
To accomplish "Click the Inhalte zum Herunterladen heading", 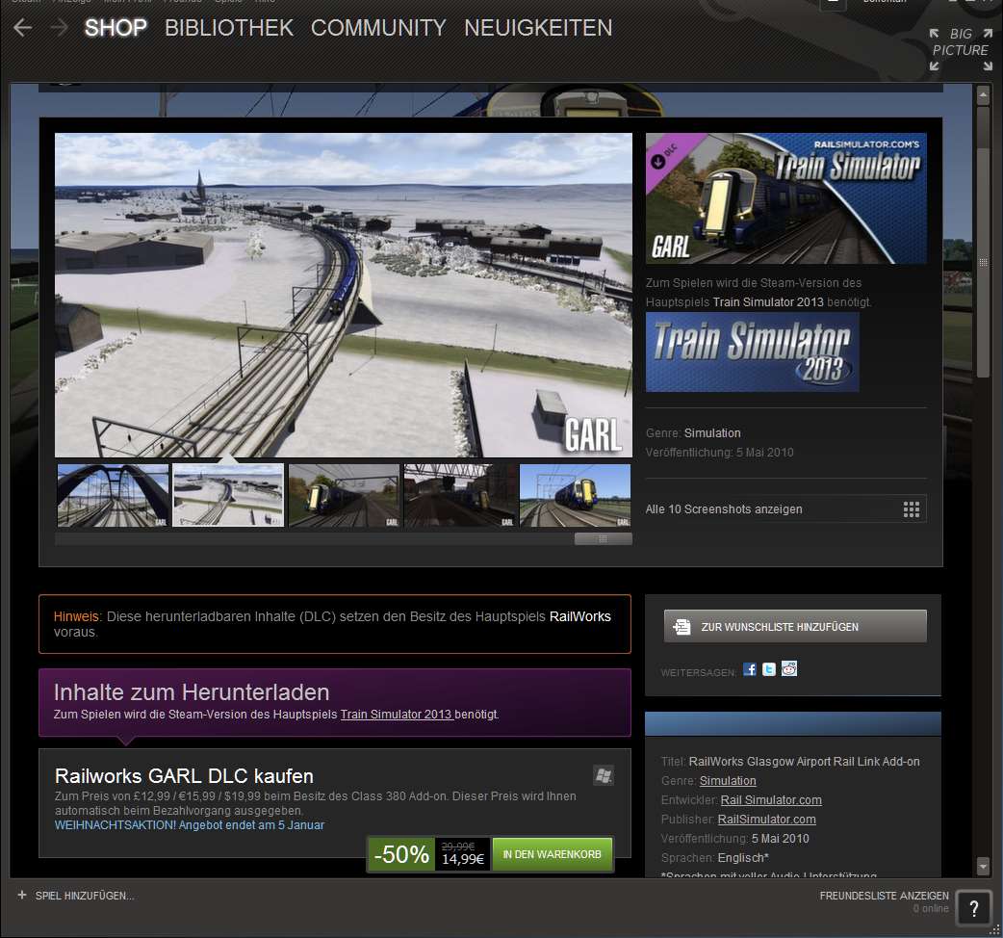I will tap(192, 691).
